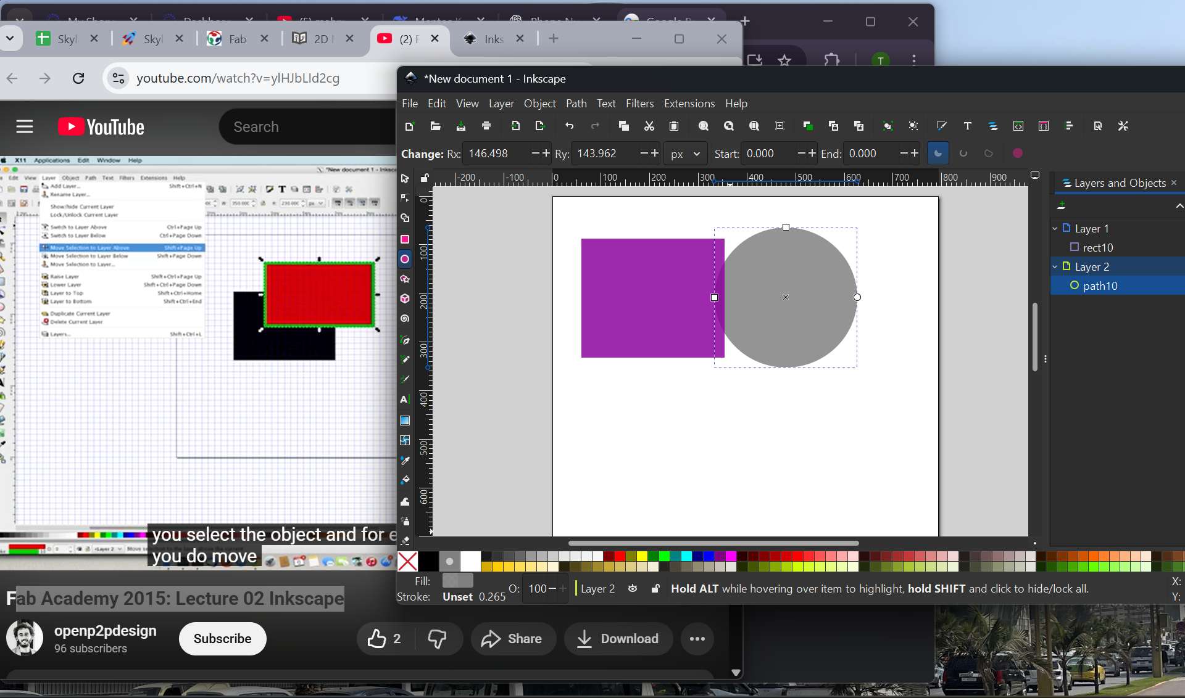Toggle Layer 2 lock in status bar
The height and width of the screenshot is (698, 1185).
pos(655,589)
